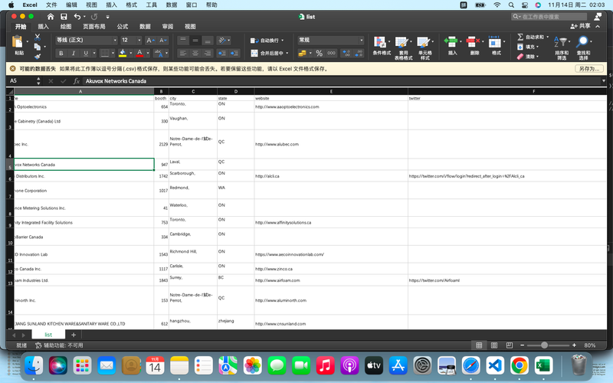
Task: Cut selection with scissors icon
Action: [x=37, y=37]
